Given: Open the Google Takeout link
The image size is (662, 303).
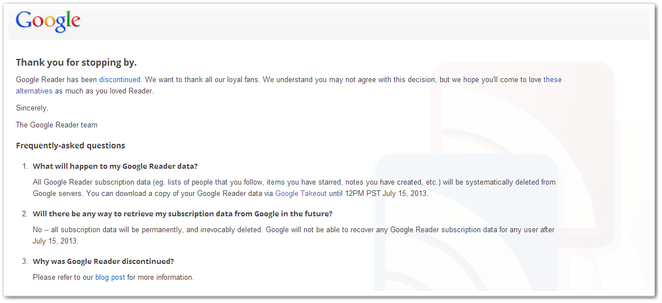Looking at the screenshot, I should point(301,194).
